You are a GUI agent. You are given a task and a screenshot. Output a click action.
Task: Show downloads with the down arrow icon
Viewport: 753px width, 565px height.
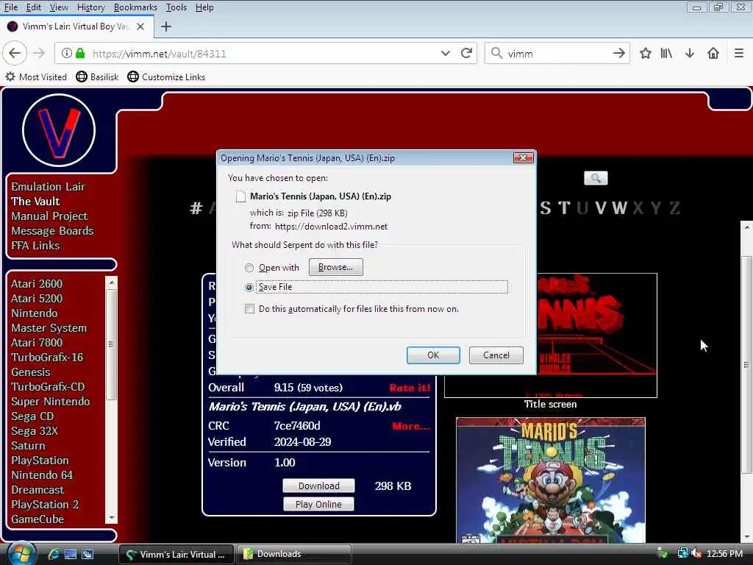(x=690, y=53)
